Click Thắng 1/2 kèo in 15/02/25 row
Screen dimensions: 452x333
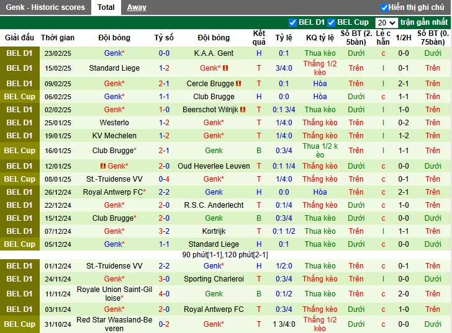[x=320, y=68]
